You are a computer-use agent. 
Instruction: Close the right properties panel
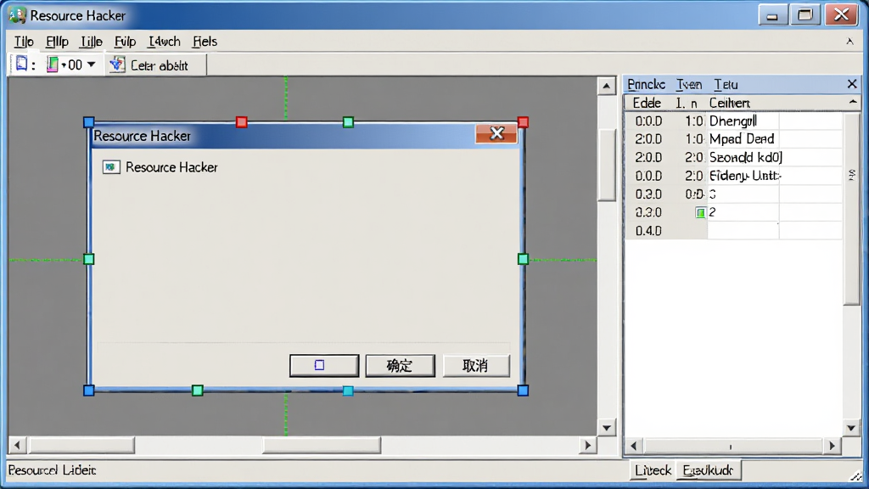[x=852, y=84]
